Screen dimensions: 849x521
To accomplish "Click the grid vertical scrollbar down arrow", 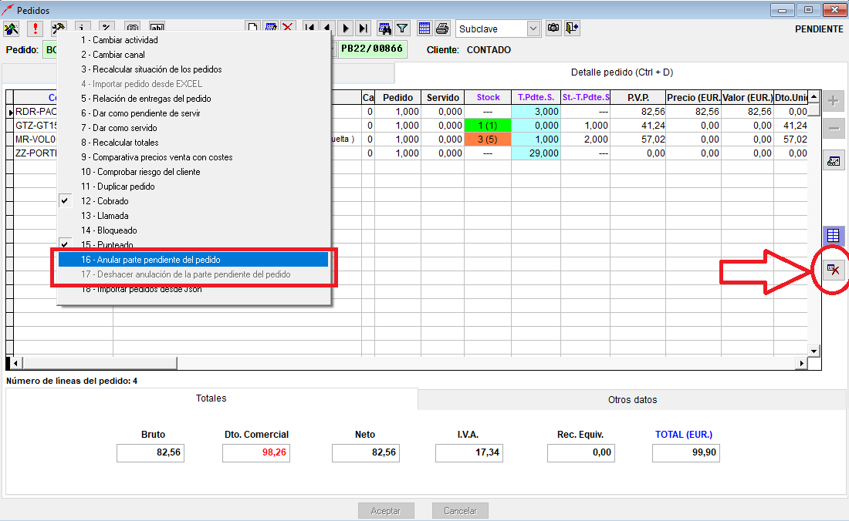I will click(813, 351).
